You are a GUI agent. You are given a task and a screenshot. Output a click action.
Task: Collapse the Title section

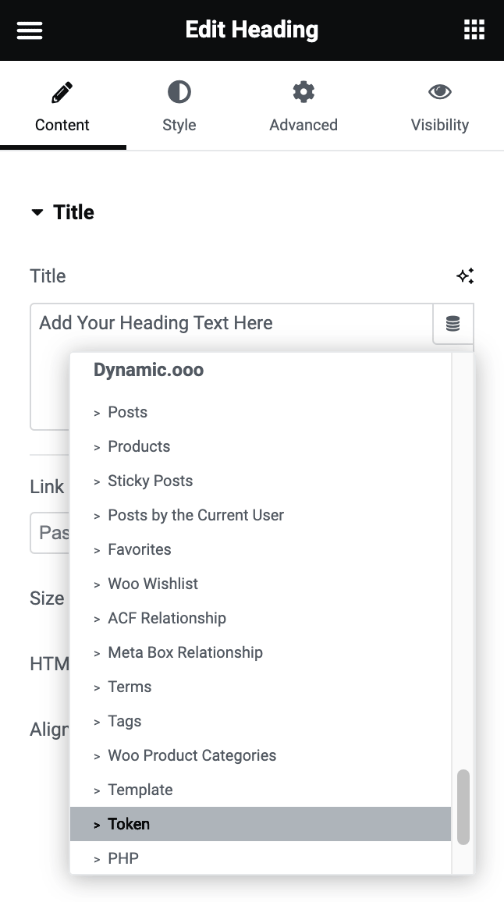pyautogui.click(x=37, y=212)
